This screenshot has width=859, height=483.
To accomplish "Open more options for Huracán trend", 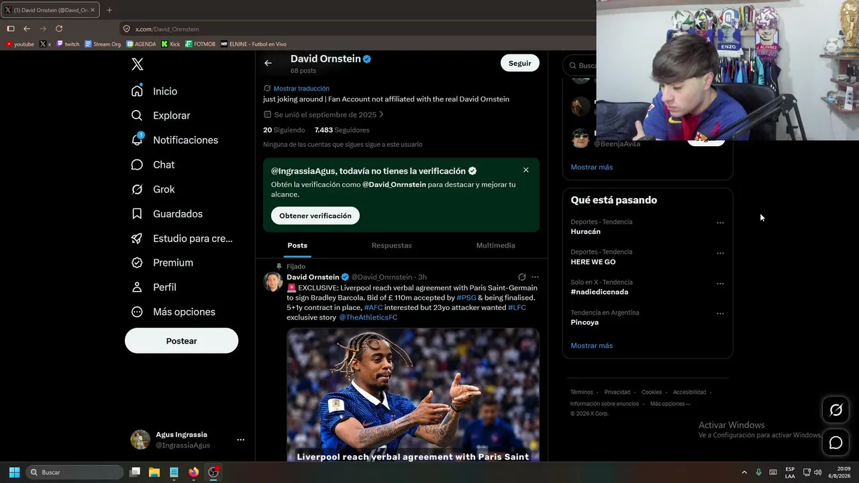I will (x=720, y=223).
